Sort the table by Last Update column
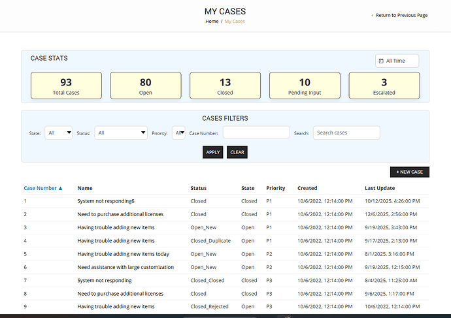This screenshot has height=318, width=451. click(x=380, y=188)
